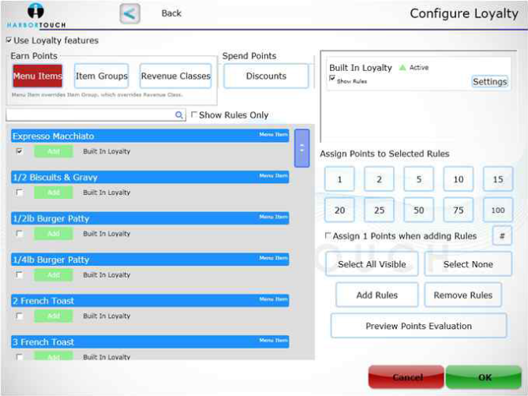Toggle Assign 1 Points when adding Rules
This screenshot has width=528, height=396.
(328, 236)
